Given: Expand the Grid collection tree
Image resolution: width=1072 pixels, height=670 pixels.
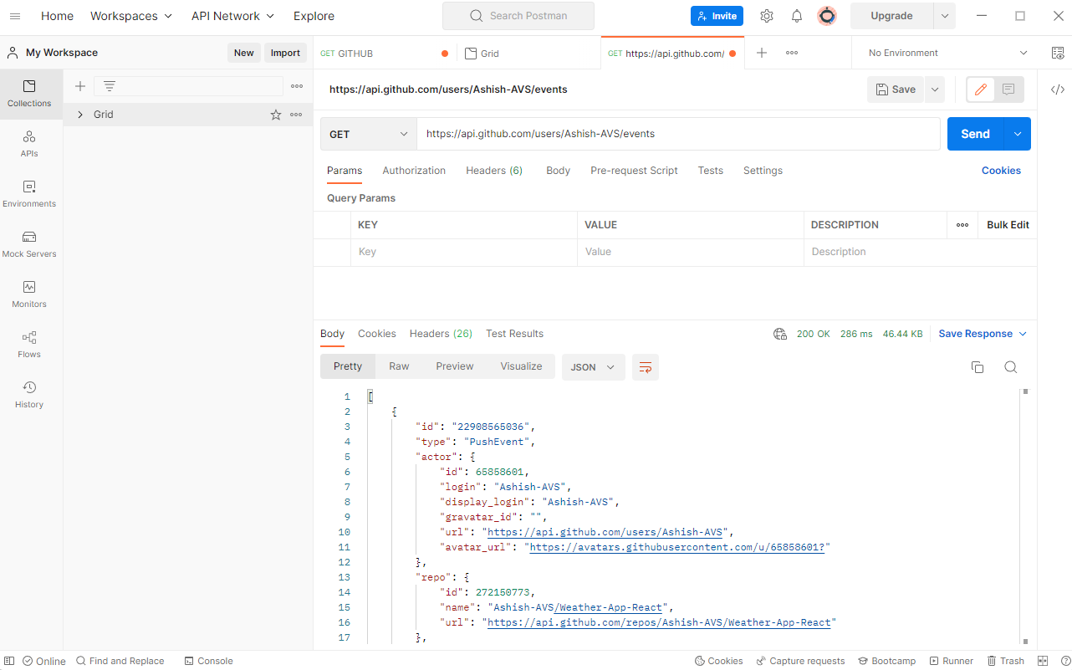Looking at the screenshot, I should 80,115.
